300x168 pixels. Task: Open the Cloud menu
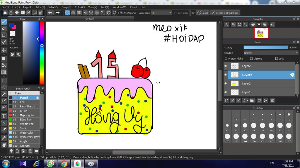tap(133, 7)
